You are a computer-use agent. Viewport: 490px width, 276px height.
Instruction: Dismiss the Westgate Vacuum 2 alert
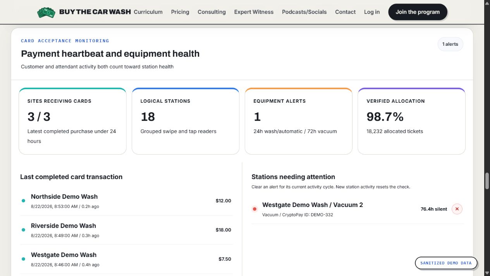pos(457,209)
